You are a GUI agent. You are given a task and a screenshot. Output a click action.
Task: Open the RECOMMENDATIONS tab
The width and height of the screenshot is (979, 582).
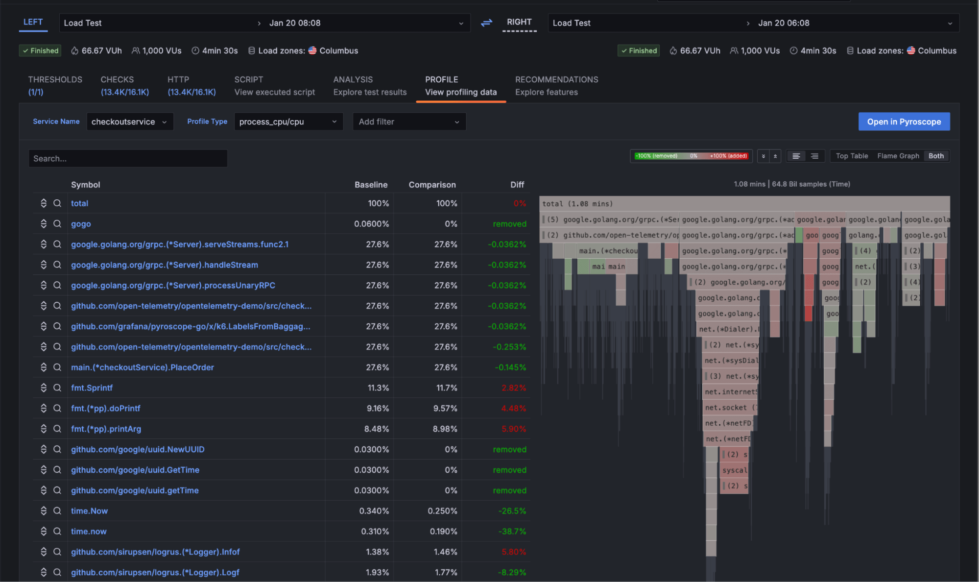point(556,85)
